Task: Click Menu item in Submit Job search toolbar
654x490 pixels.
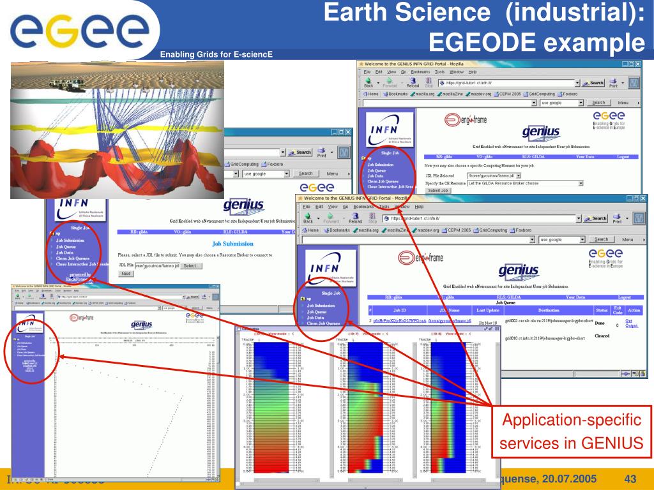Action: (623, 103)
